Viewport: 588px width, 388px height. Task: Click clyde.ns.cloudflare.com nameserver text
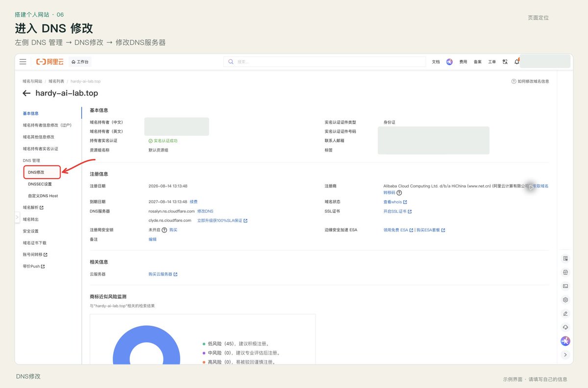[170, 220]
